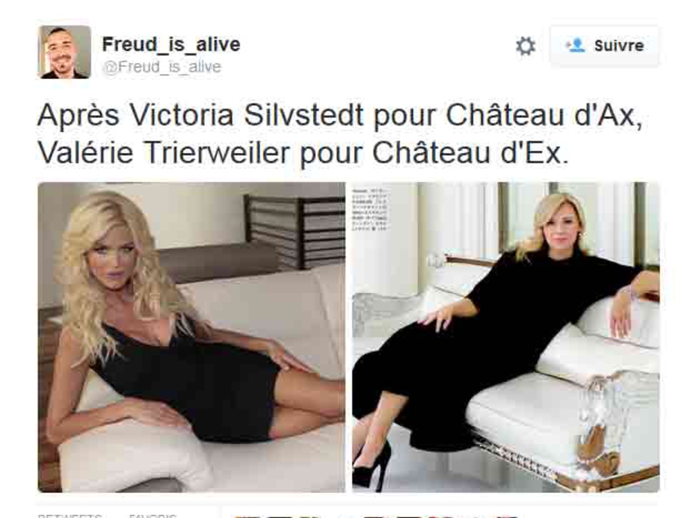Open Freud_is_alive's profile avatar
The image size is (691, 518).
pos(64,52)
